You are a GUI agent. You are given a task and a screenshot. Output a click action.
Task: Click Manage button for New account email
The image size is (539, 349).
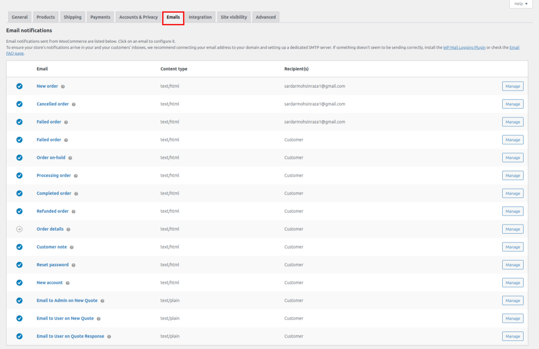tap(513, 283)
